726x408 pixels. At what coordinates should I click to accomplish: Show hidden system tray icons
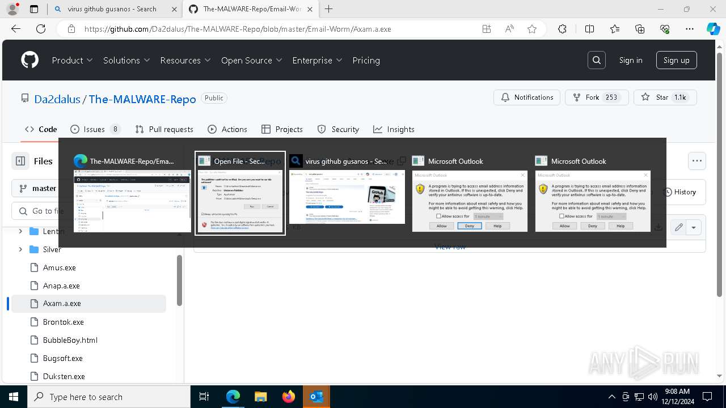[x=611, y=397]
